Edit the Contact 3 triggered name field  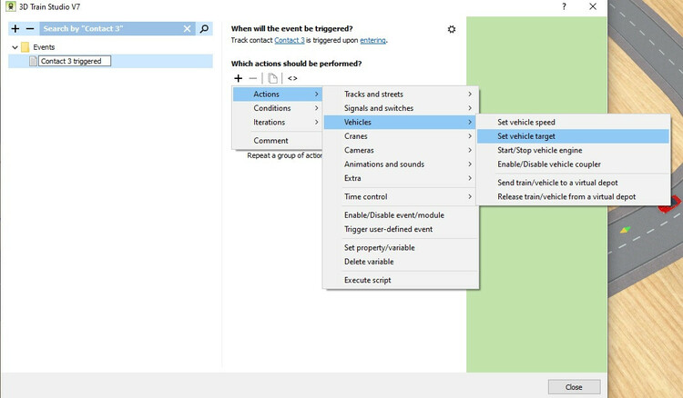point(75,61)
